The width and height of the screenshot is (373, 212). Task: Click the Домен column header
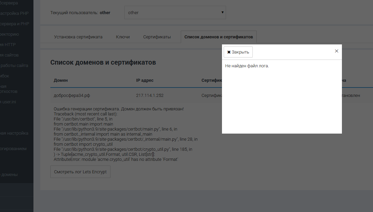tap(61, 80)
